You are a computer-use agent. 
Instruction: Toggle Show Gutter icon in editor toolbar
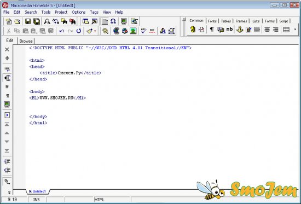(x=7, y=78)
